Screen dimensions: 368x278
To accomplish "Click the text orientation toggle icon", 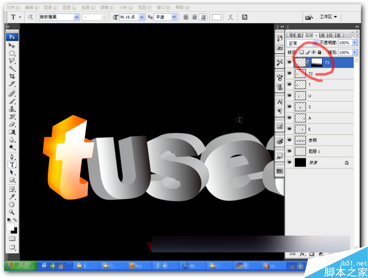I will coord(30,17).
